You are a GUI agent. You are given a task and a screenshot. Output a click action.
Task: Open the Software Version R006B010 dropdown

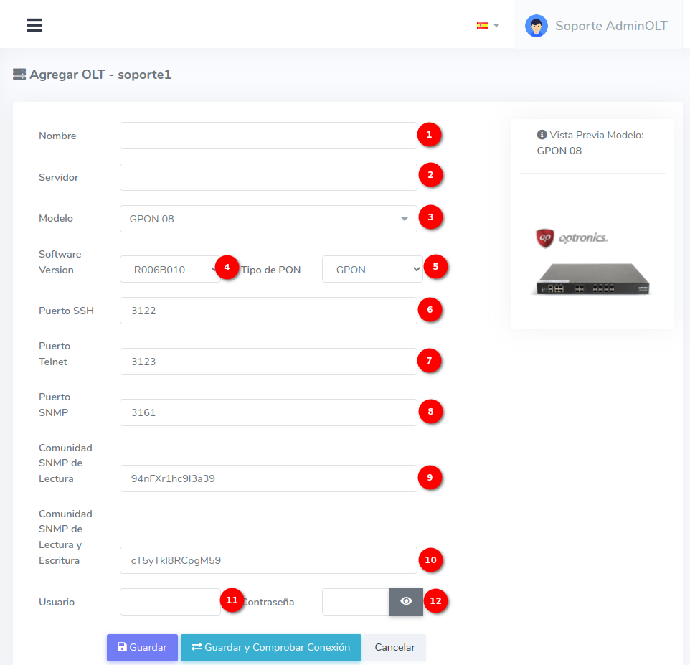point(170,270)
